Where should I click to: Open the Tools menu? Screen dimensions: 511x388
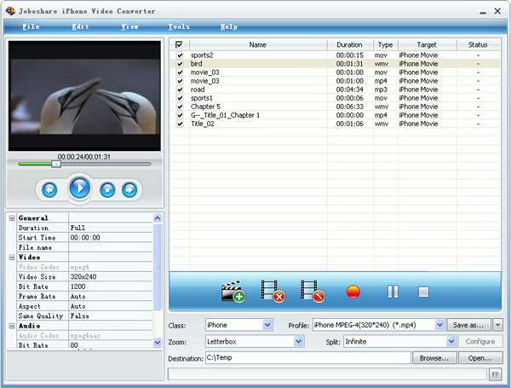179,26
